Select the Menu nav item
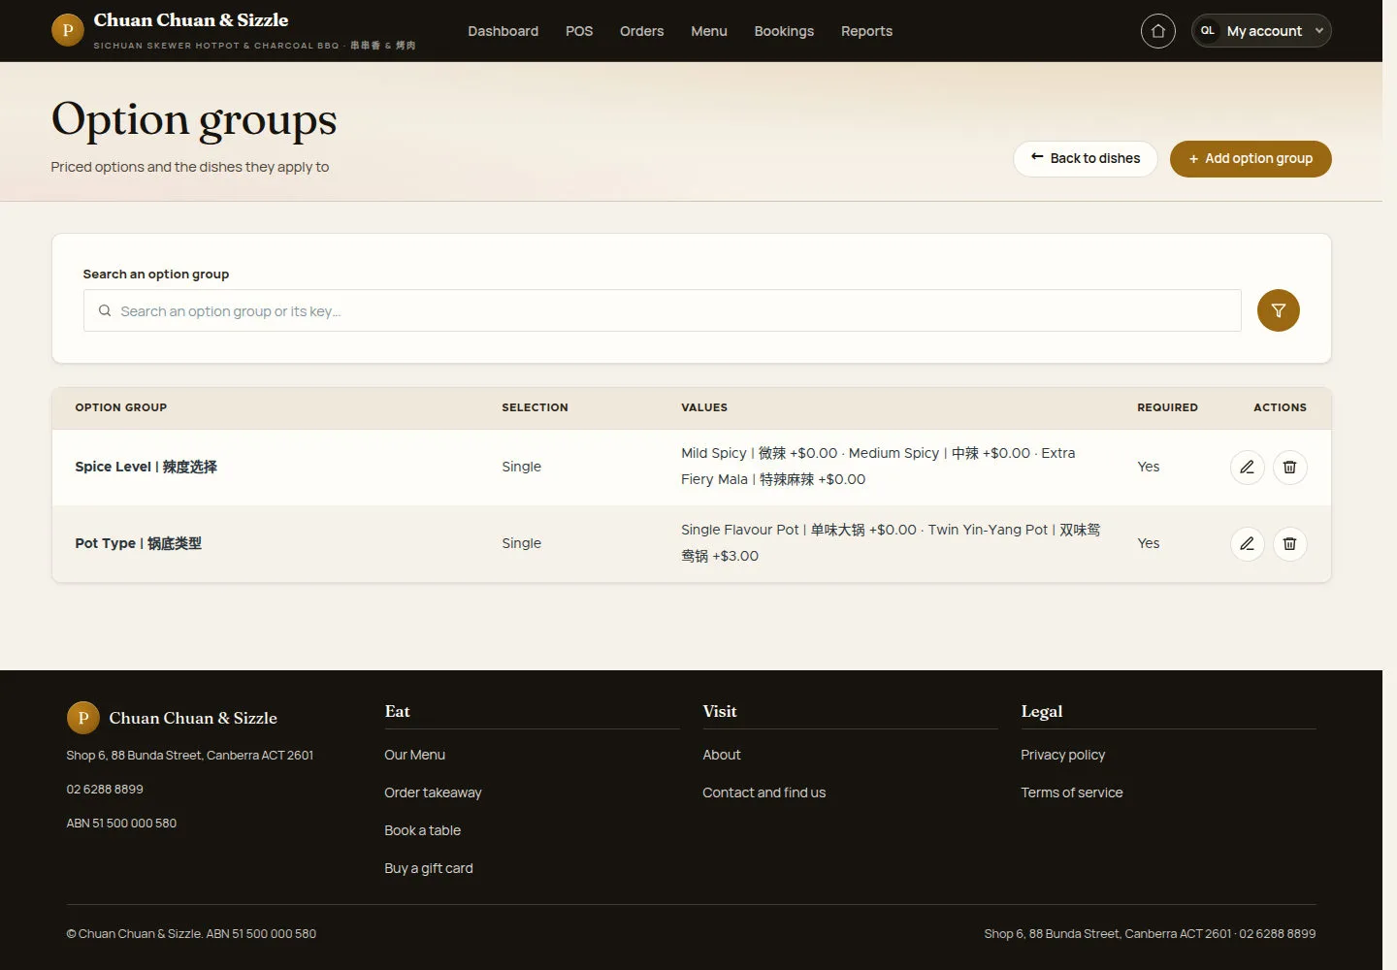Viewport: 1397px width, 970px height. coord(709,31)
